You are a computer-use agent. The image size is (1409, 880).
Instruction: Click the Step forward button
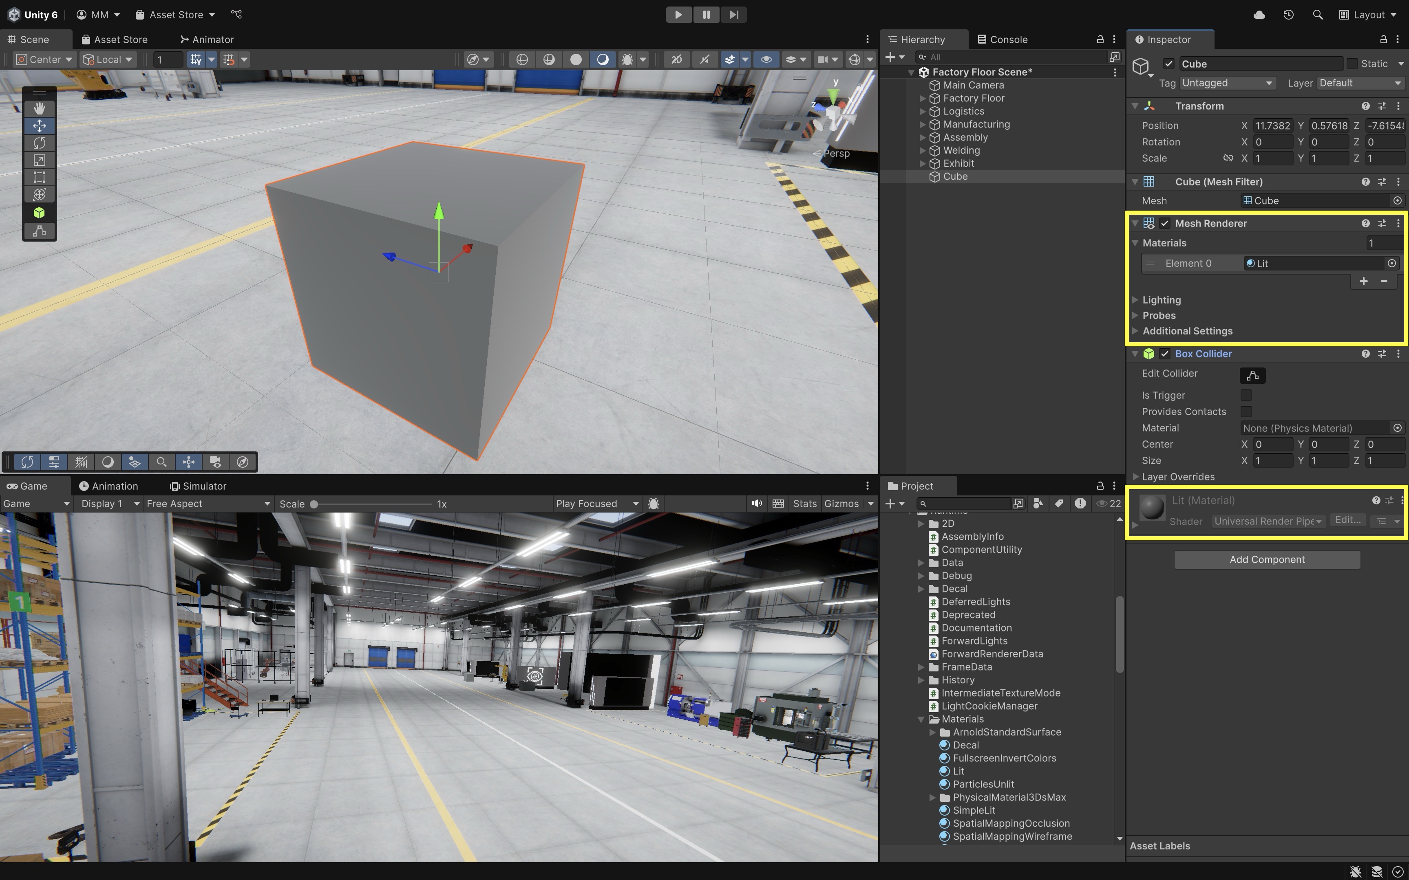click(x=733, y=15)
